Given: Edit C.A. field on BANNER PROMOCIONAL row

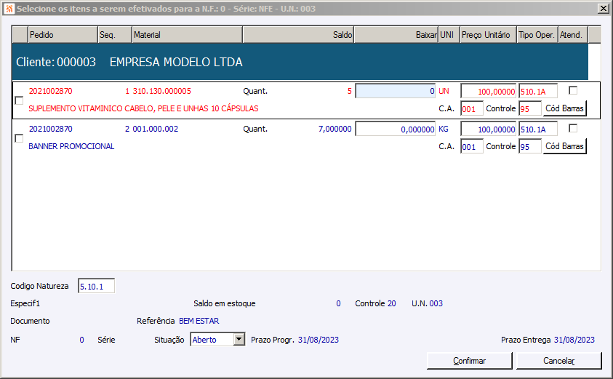Looking at the screenshot, I should [472, 147].
